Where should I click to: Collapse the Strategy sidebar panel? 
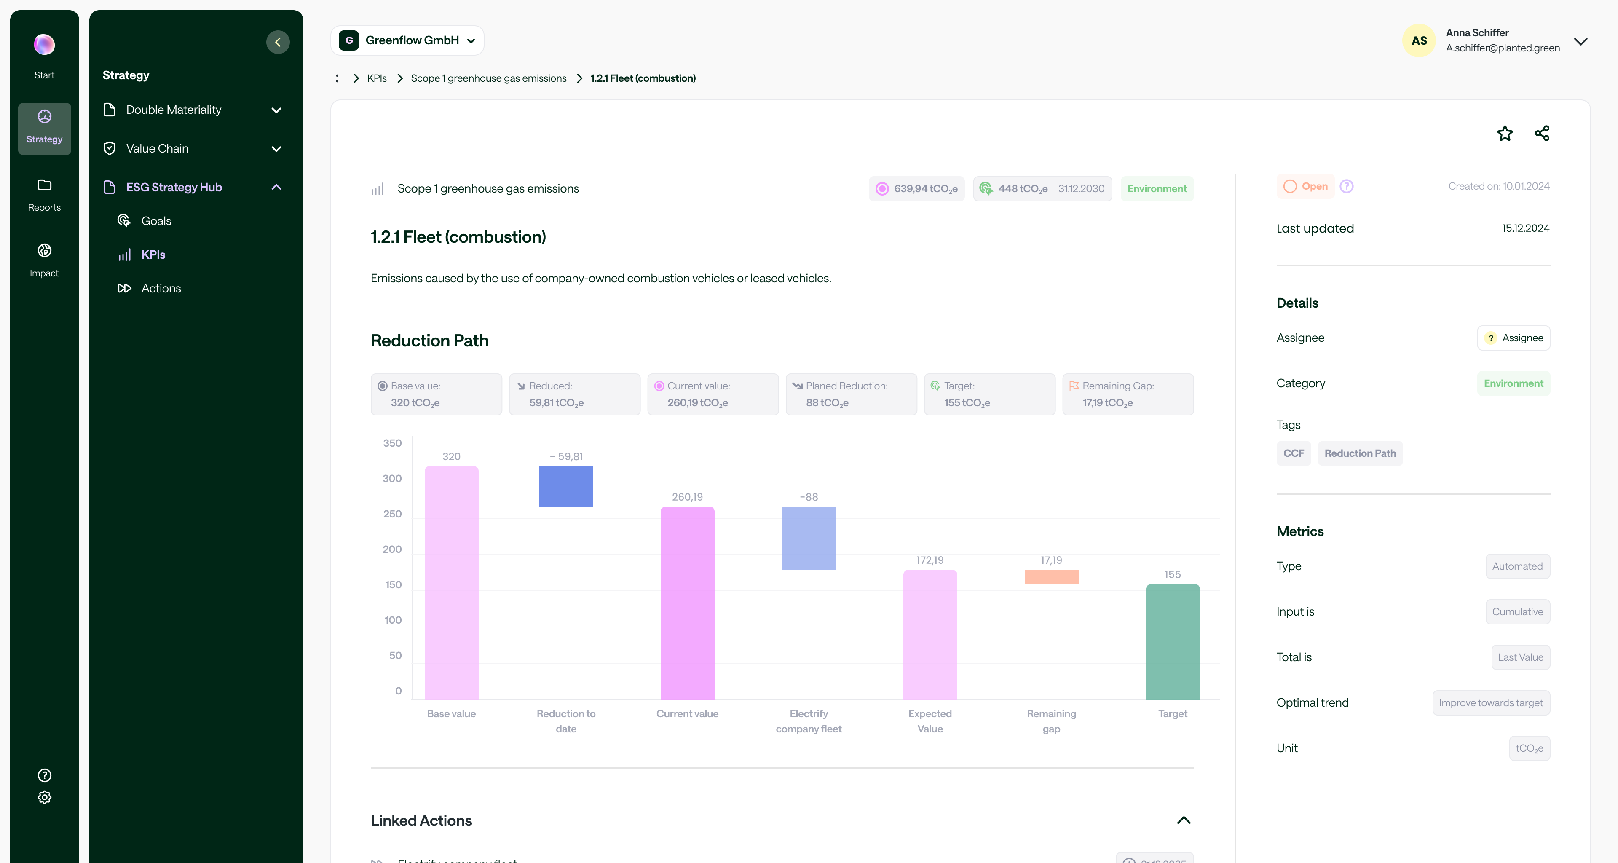(x=278, y=42)
